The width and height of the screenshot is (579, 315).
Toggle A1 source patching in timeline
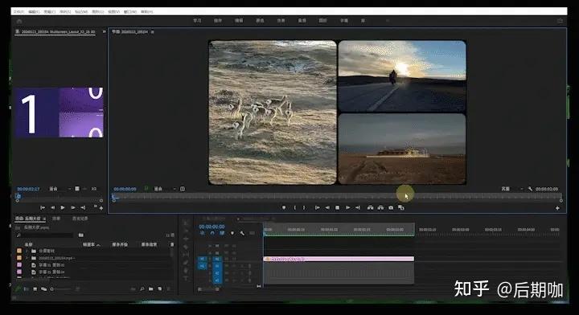[202, 266]
